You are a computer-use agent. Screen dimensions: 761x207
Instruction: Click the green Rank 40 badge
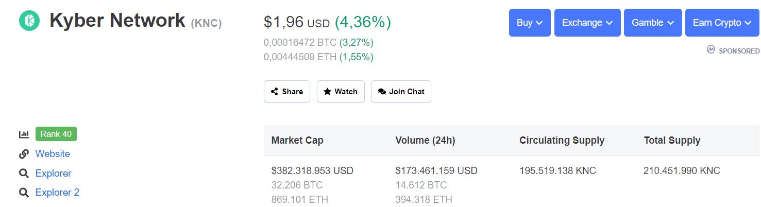(x=56, y=134)
